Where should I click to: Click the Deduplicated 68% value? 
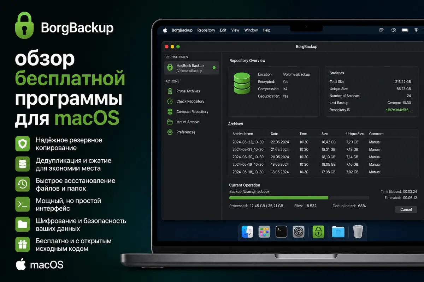pos(362,206)
